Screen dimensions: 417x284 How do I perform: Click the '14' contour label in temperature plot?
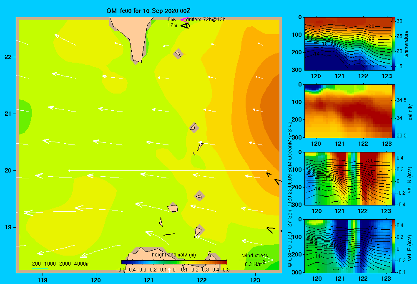(x=317, y=54)
